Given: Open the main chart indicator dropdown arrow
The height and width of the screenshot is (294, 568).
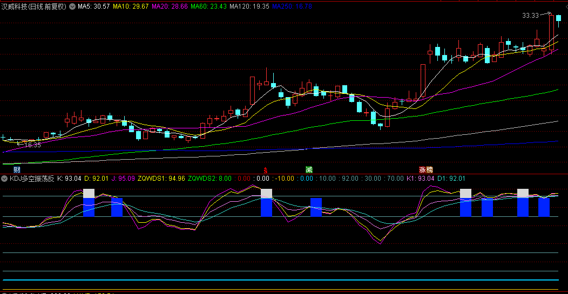Looking at the screenshot, I should click(72, 6).
